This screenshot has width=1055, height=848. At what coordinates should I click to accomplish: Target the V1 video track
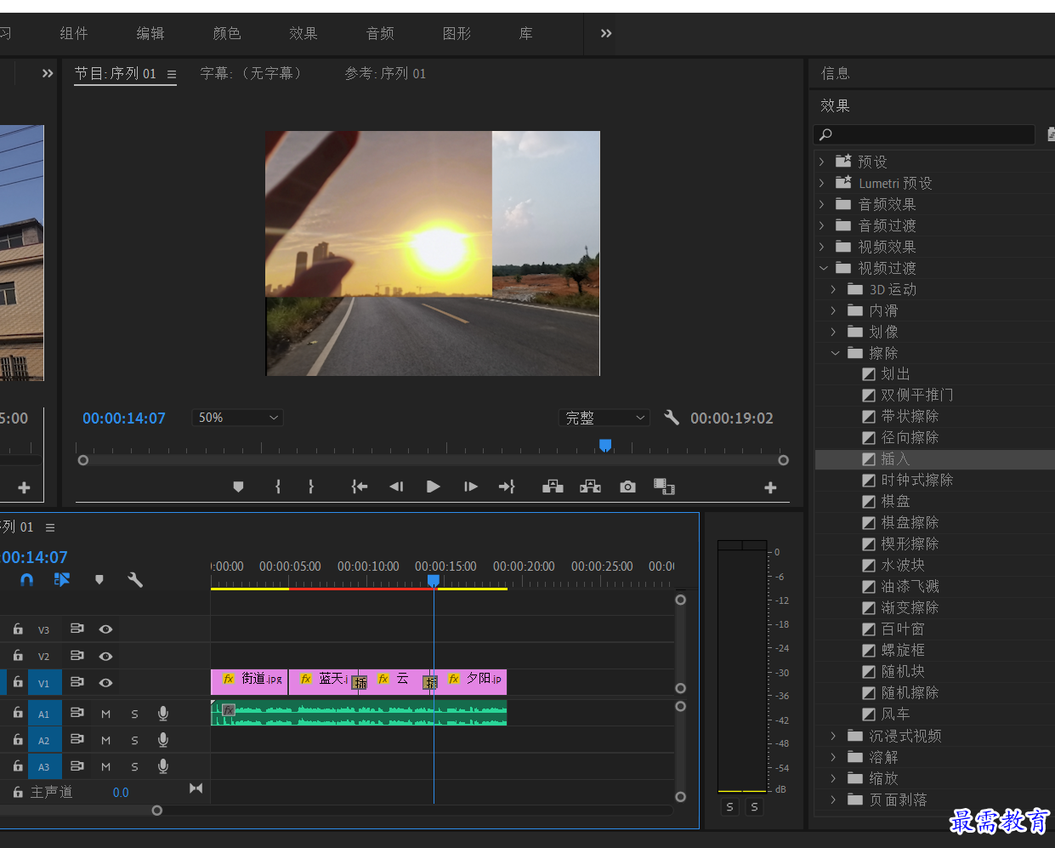(x=44, y=683)
